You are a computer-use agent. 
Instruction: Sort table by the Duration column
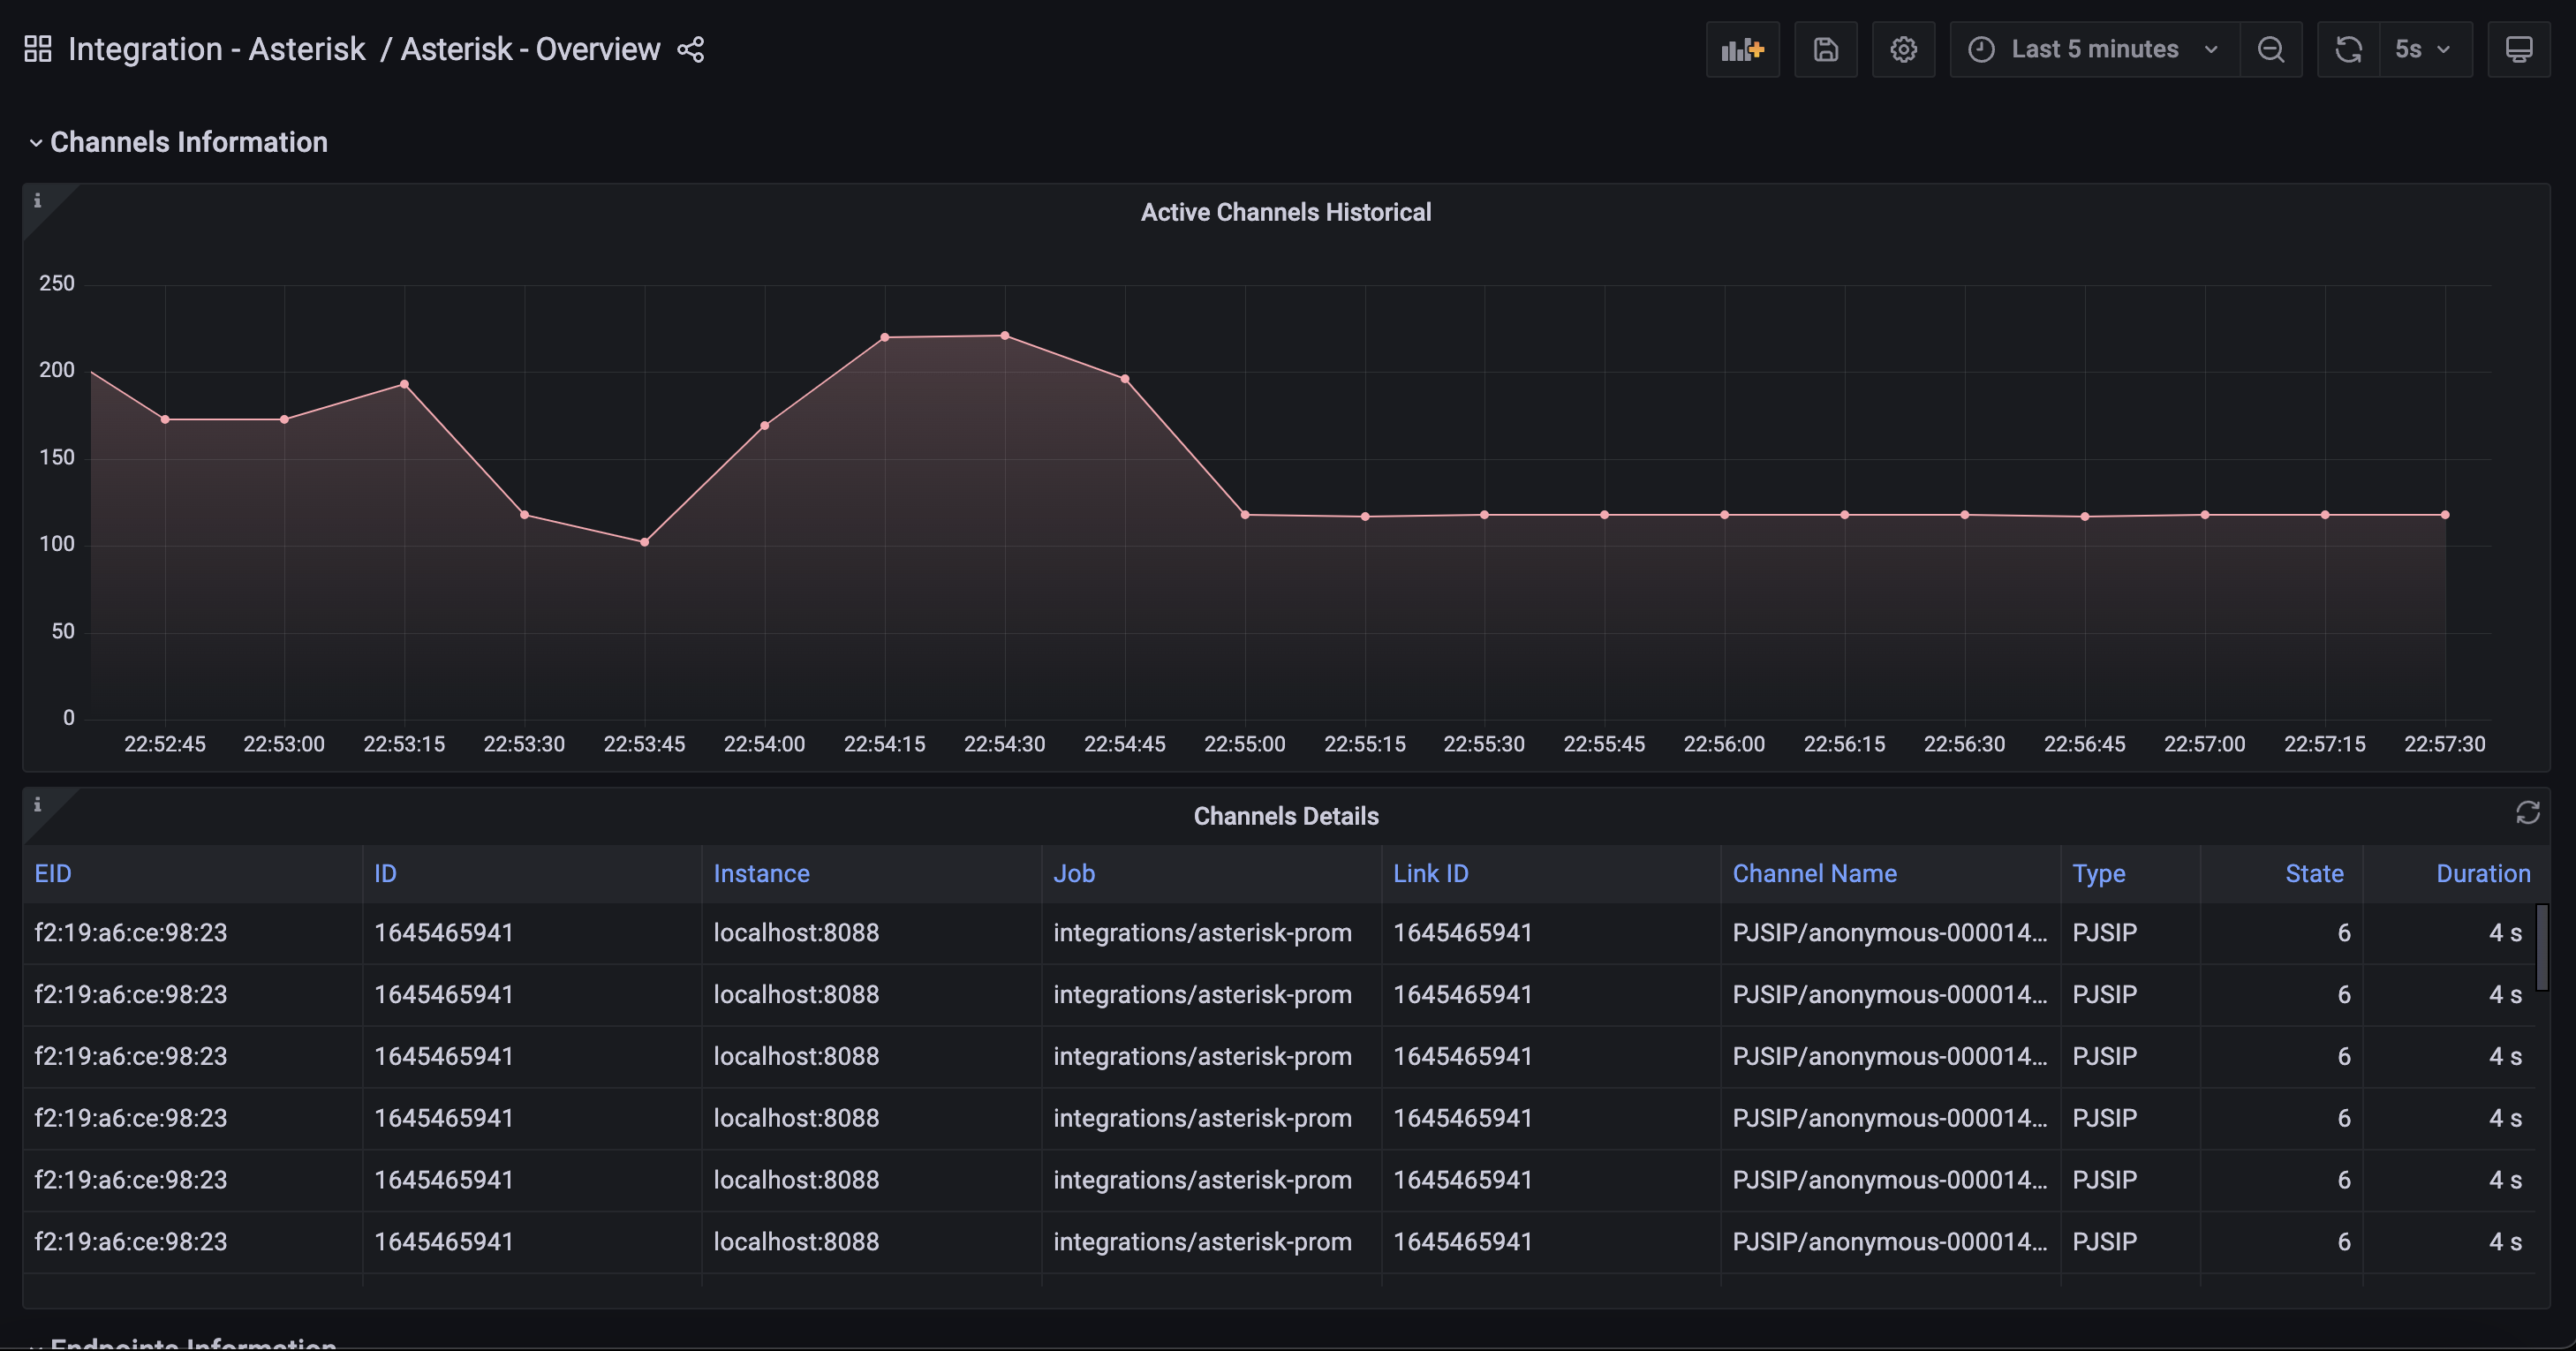pos(2482,874)
